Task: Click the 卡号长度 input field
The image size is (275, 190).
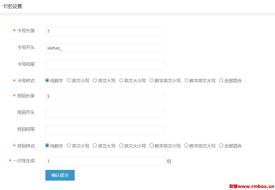Action: click(105, 32)
